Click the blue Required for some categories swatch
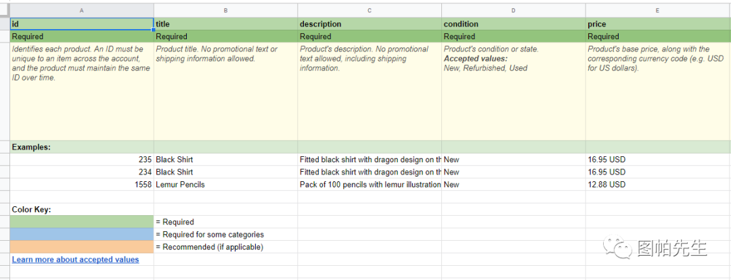 coord(82,234)
